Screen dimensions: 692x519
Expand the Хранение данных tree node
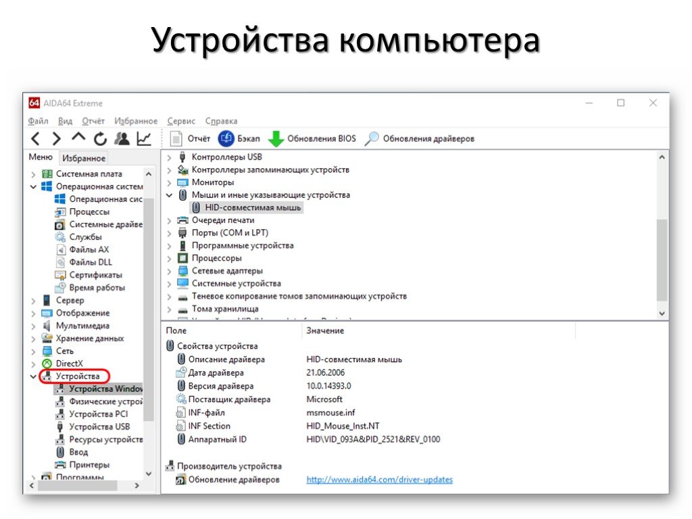(x=34, y=339)
